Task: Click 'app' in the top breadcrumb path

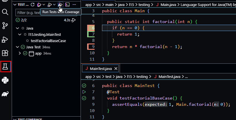Action: click(x=89, y=5)
